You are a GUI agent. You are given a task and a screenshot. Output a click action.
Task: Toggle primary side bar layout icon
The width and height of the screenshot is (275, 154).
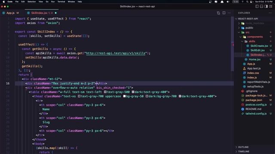coord(257,6)
